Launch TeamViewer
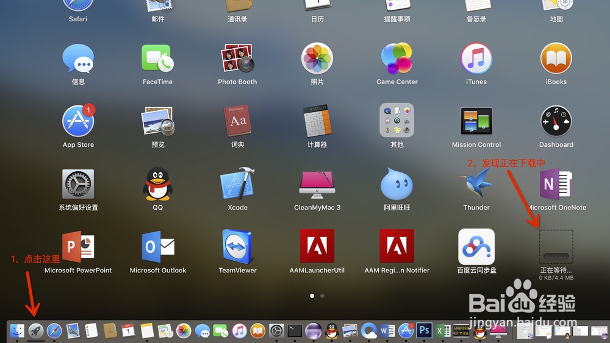The height and width of the screenshot is (343, 610). coord(237,246)
